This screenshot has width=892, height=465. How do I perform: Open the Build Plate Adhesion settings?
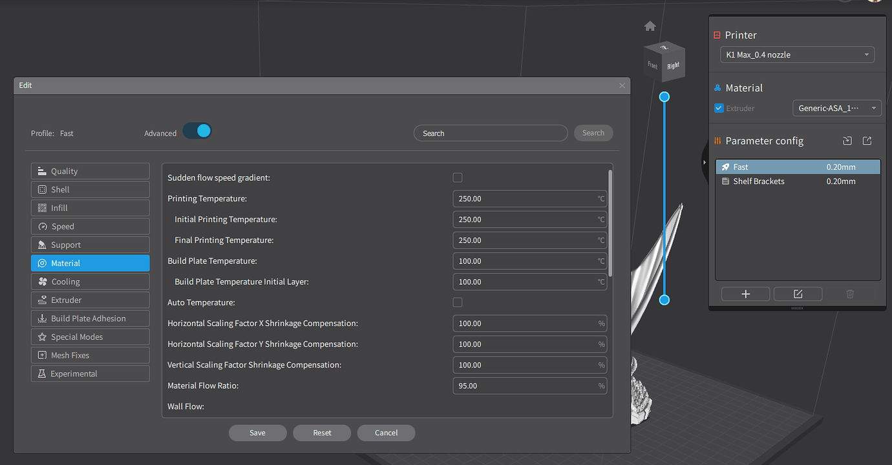tap(90, 318)
